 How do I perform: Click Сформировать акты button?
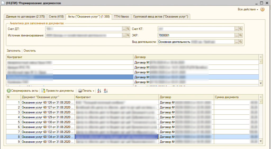pos(23,91)
